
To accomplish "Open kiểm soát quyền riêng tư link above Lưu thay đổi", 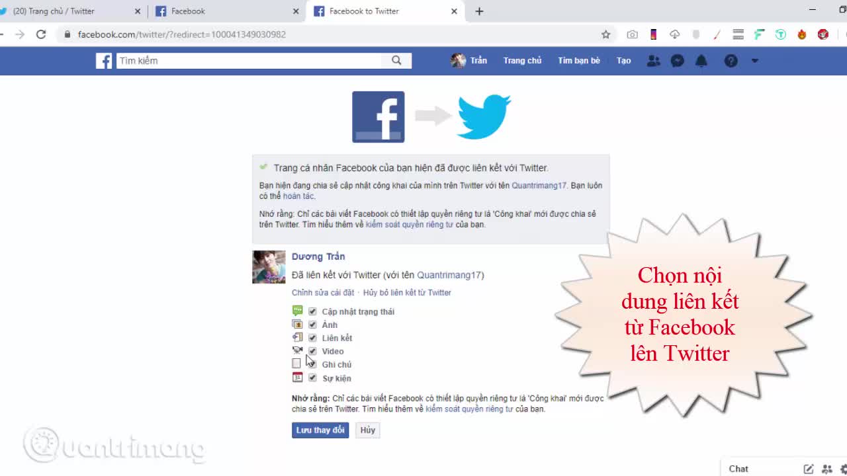I will click(x=469, y=409).
